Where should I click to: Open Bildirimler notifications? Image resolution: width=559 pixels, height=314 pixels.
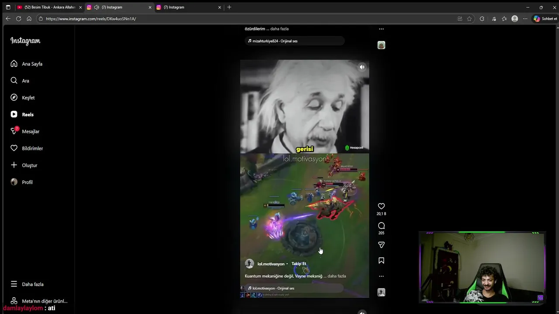click(x=27, y=148)
